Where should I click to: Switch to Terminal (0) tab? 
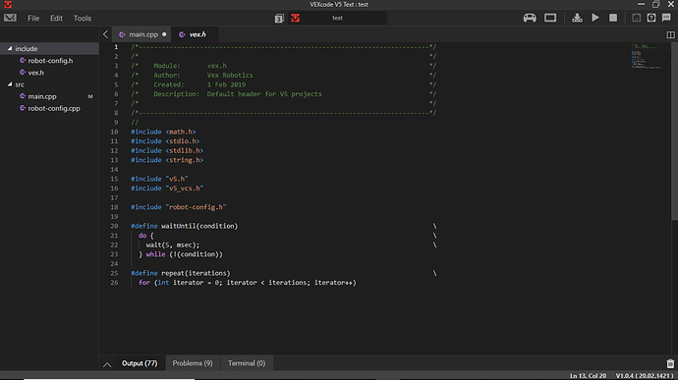coord(247,363)
